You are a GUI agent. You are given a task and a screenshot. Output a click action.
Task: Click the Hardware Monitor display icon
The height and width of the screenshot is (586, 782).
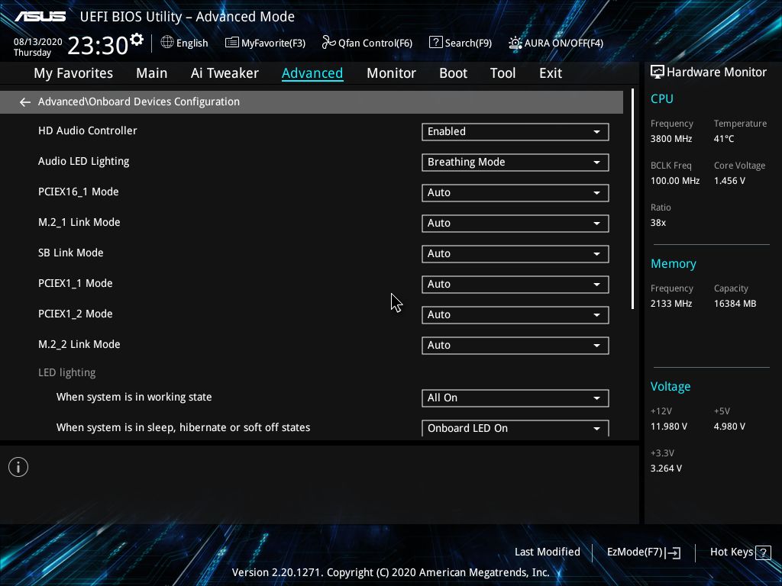(x=658, y=72)
